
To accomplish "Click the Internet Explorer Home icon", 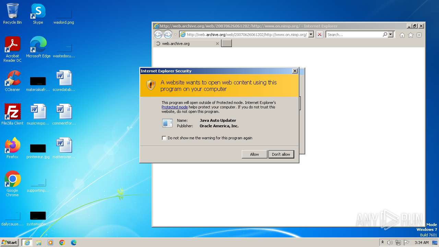I will click(402, 35).
